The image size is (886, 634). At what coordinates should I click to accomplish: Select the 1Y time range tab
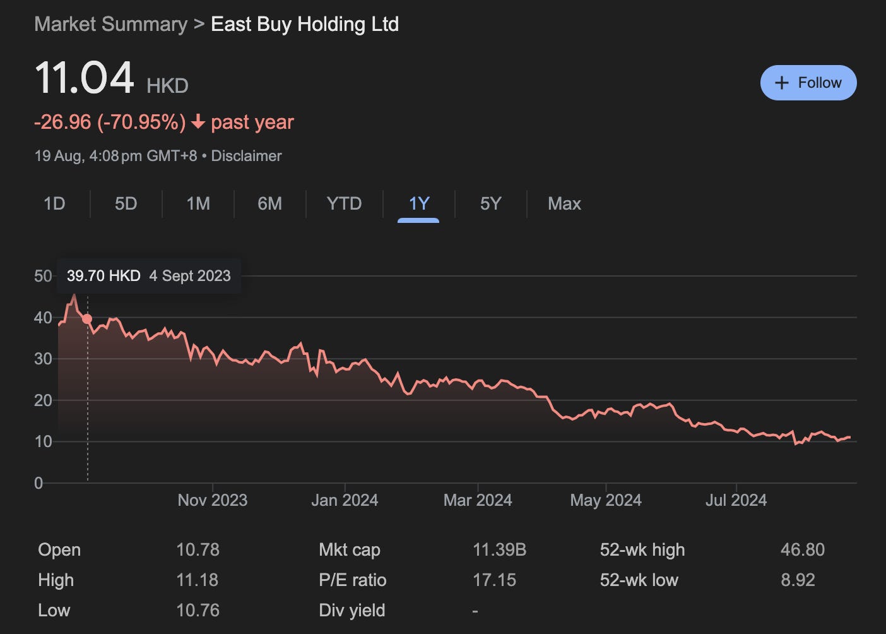pos(418,203)
